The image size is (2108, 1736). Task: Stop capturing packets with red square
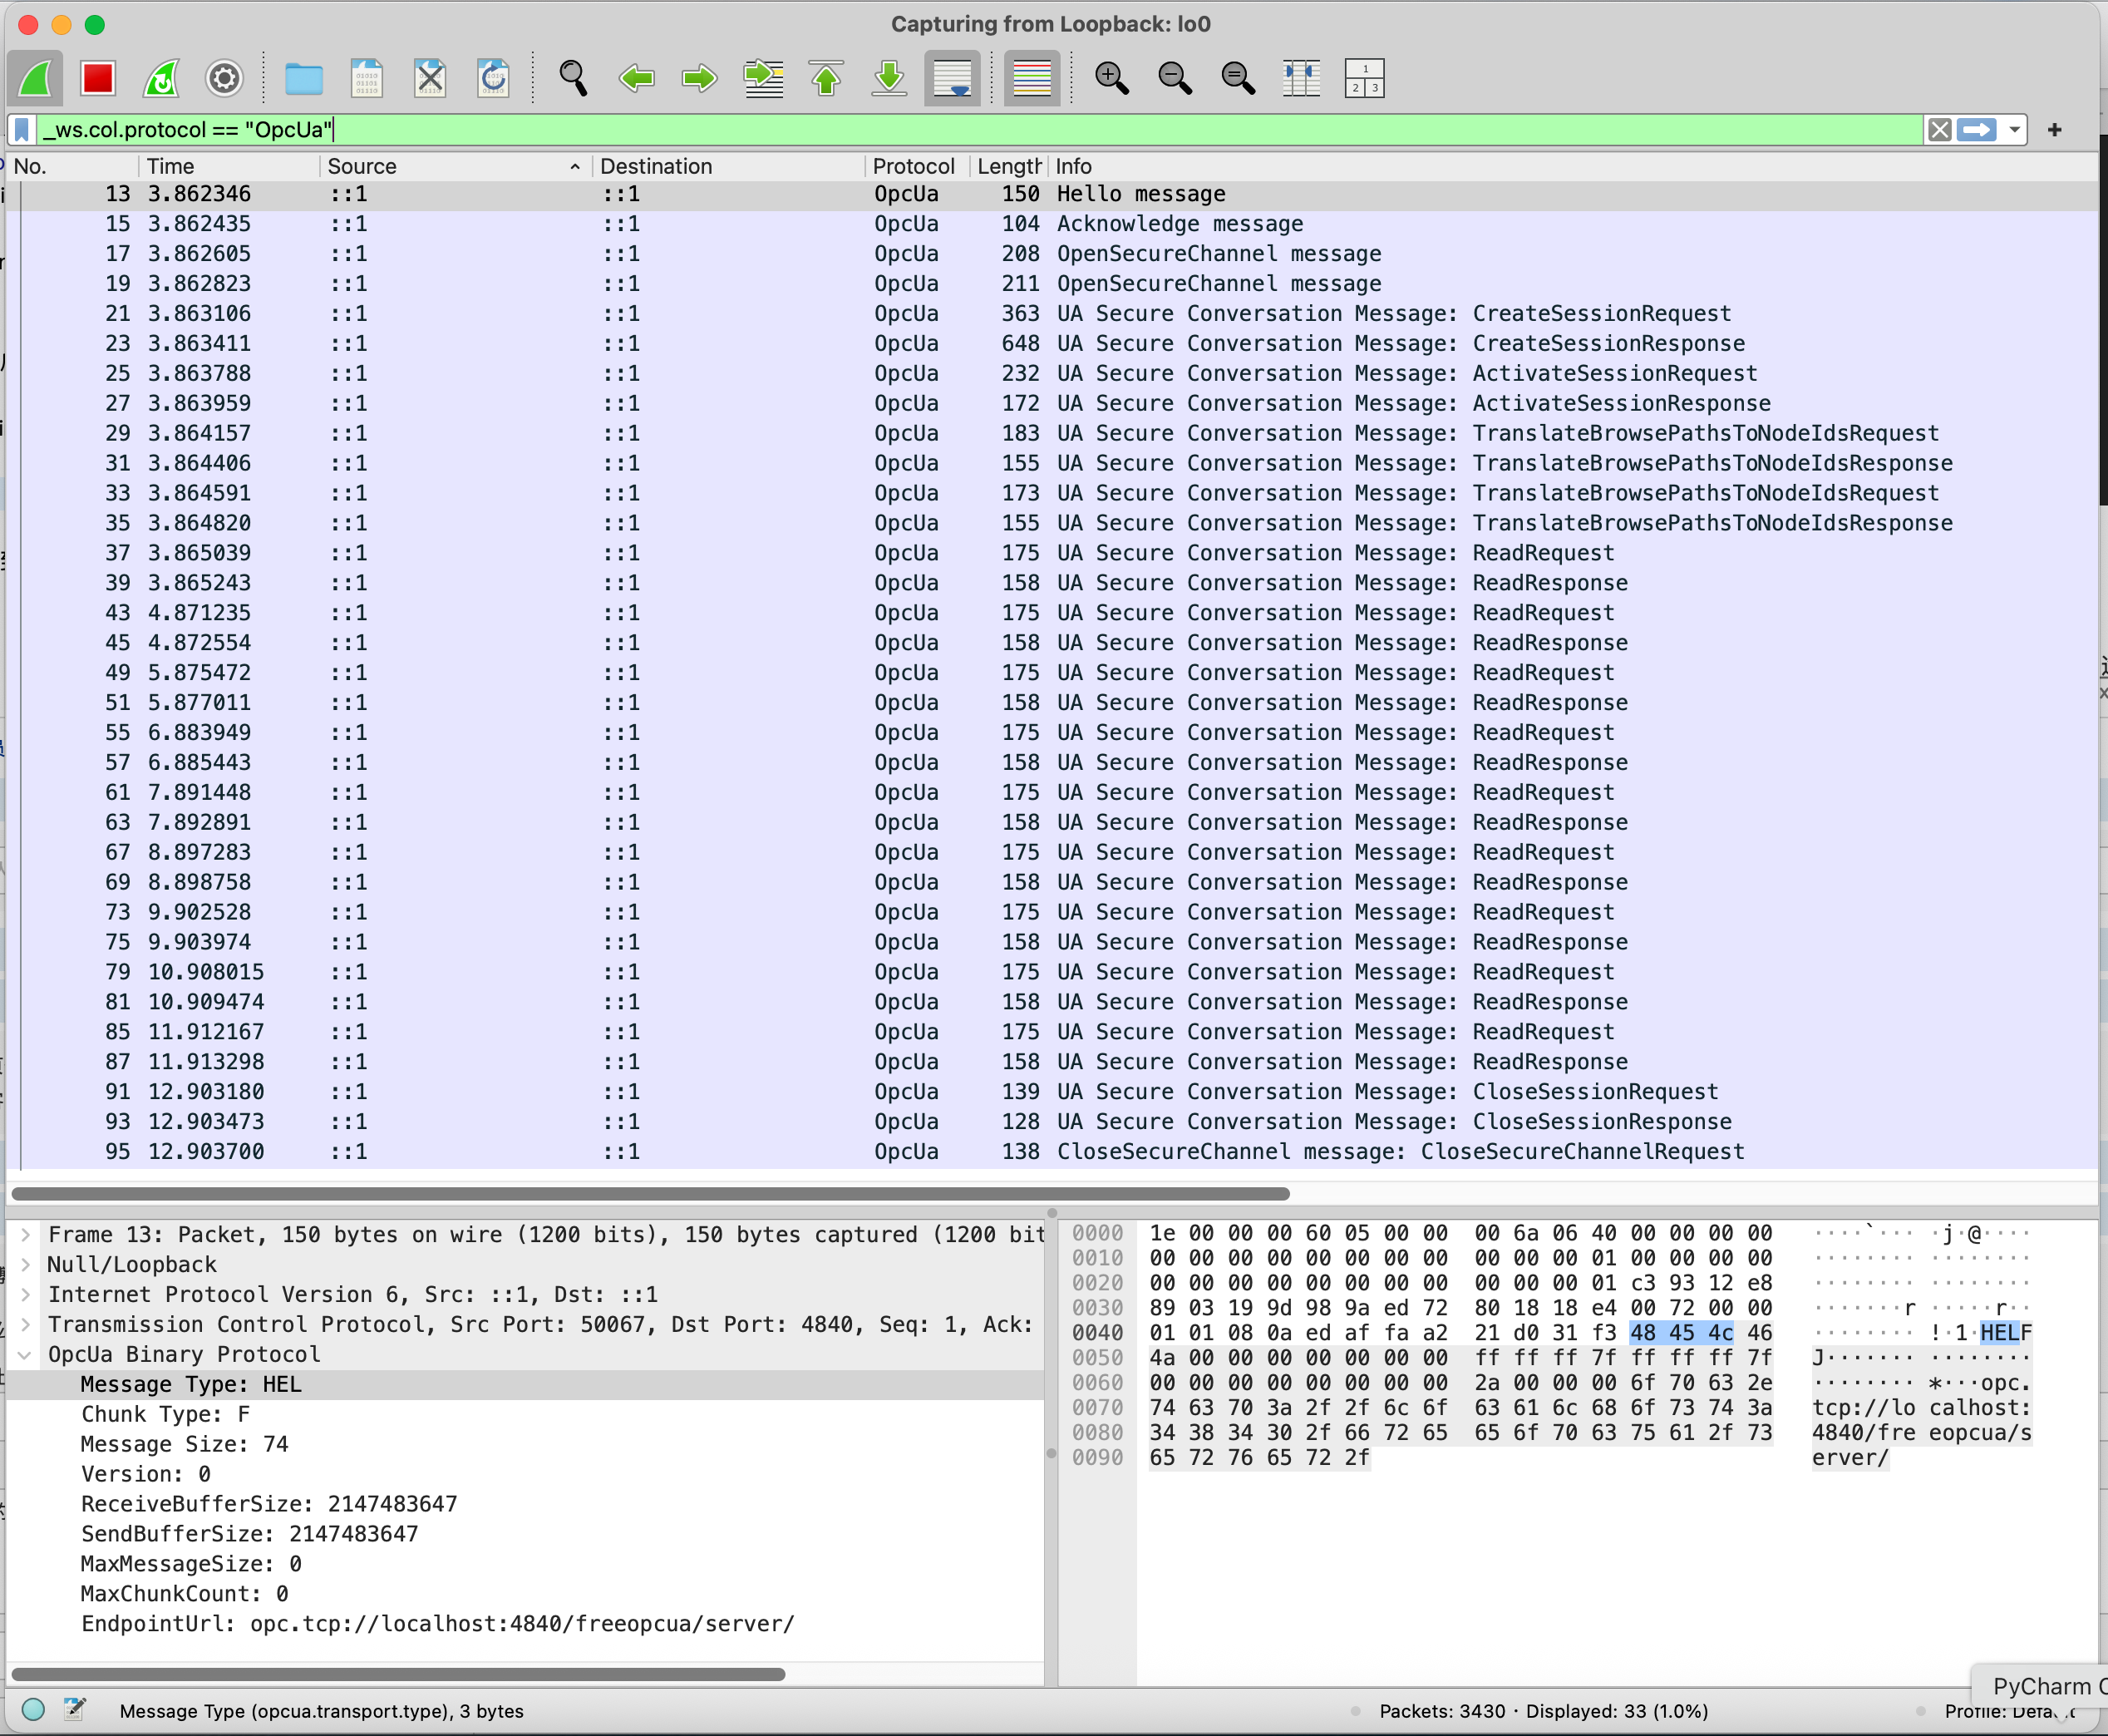(x=98, y=78)
